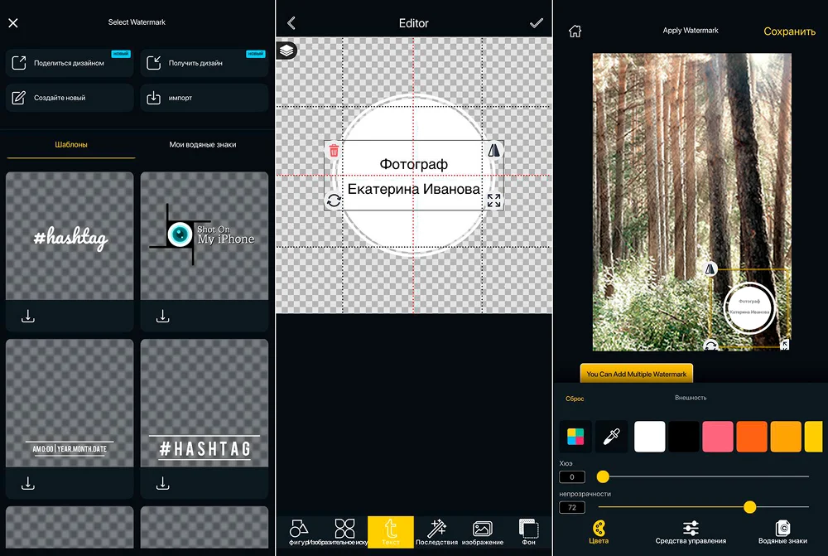The height and width of the screenshot is (556, 828).
Task: Tap the Получить дизайн button
Action: coord(205,63)
